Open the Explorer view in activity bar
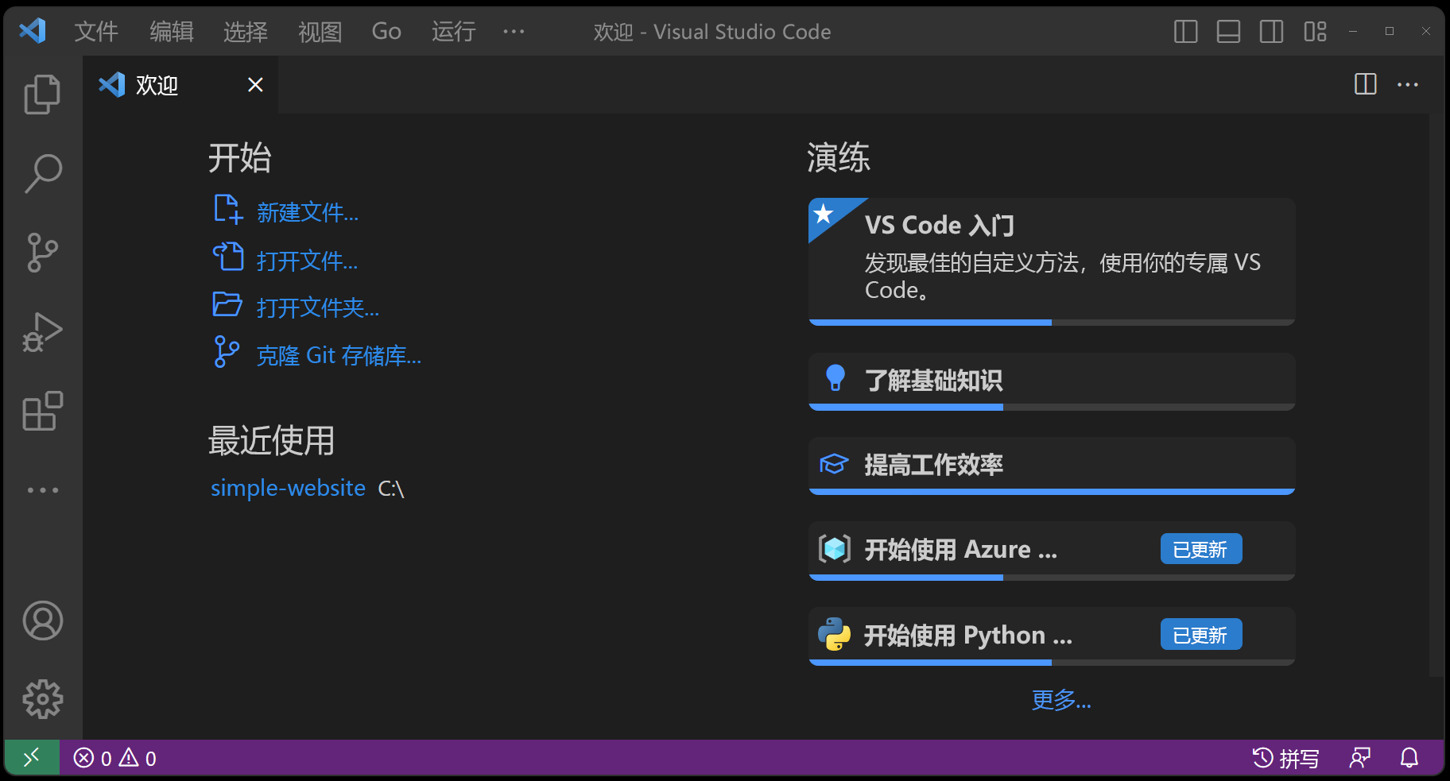The height and width of the screenshot is (781, 1450). tap(42, 95)
